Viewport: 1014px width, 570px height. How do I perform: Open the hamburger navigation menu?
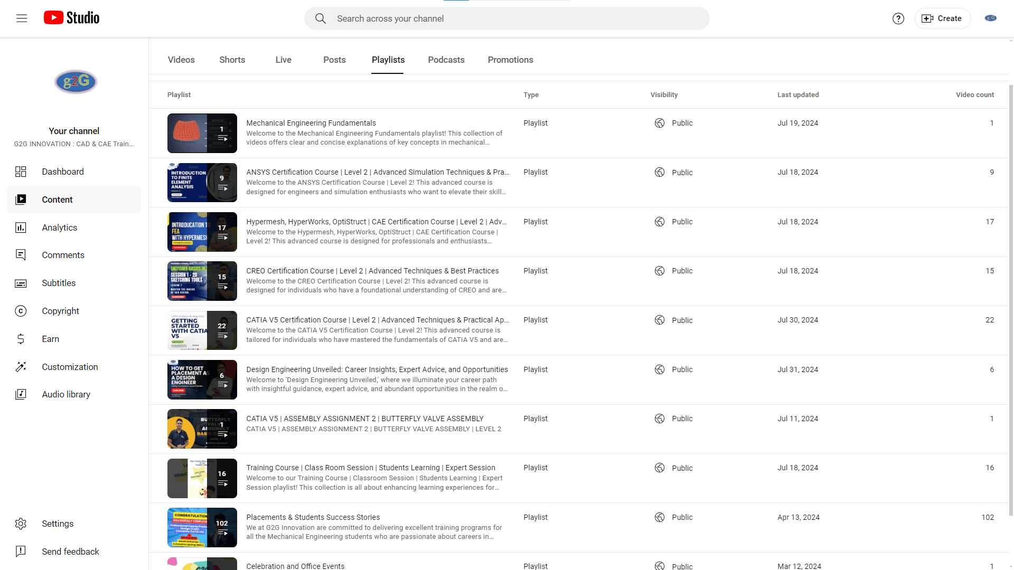(22, 18)
